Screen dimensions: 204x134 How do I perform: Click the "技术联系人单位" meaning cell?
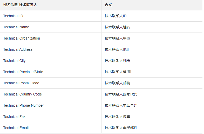point(117,39)
